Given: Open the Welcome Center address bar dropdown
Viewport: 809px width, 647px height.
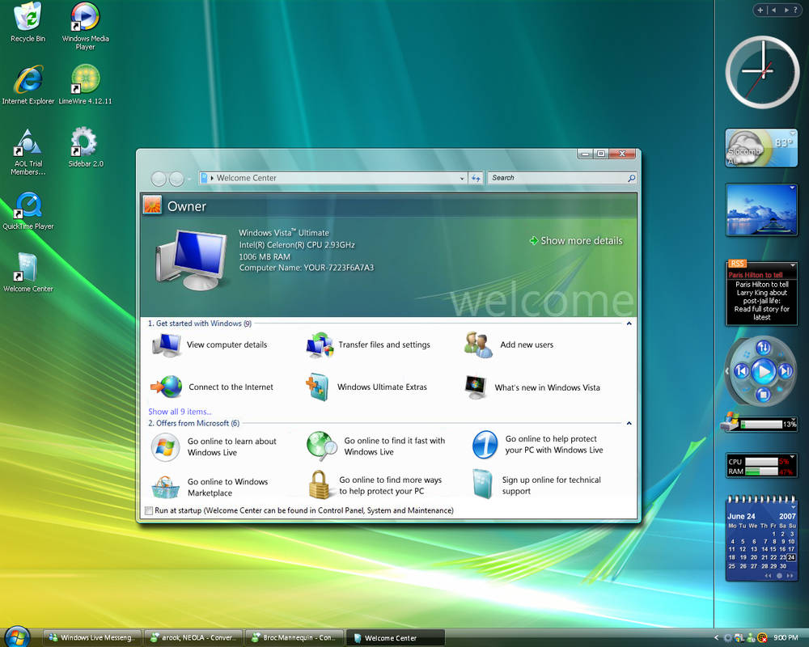Looking at the screenshot, I should coord(461,178).
